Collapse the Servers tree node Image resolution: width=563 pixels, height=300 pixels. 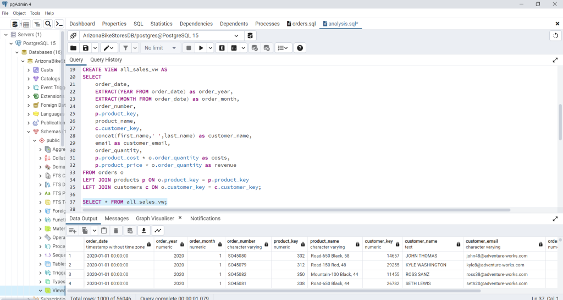click(5, 35)
